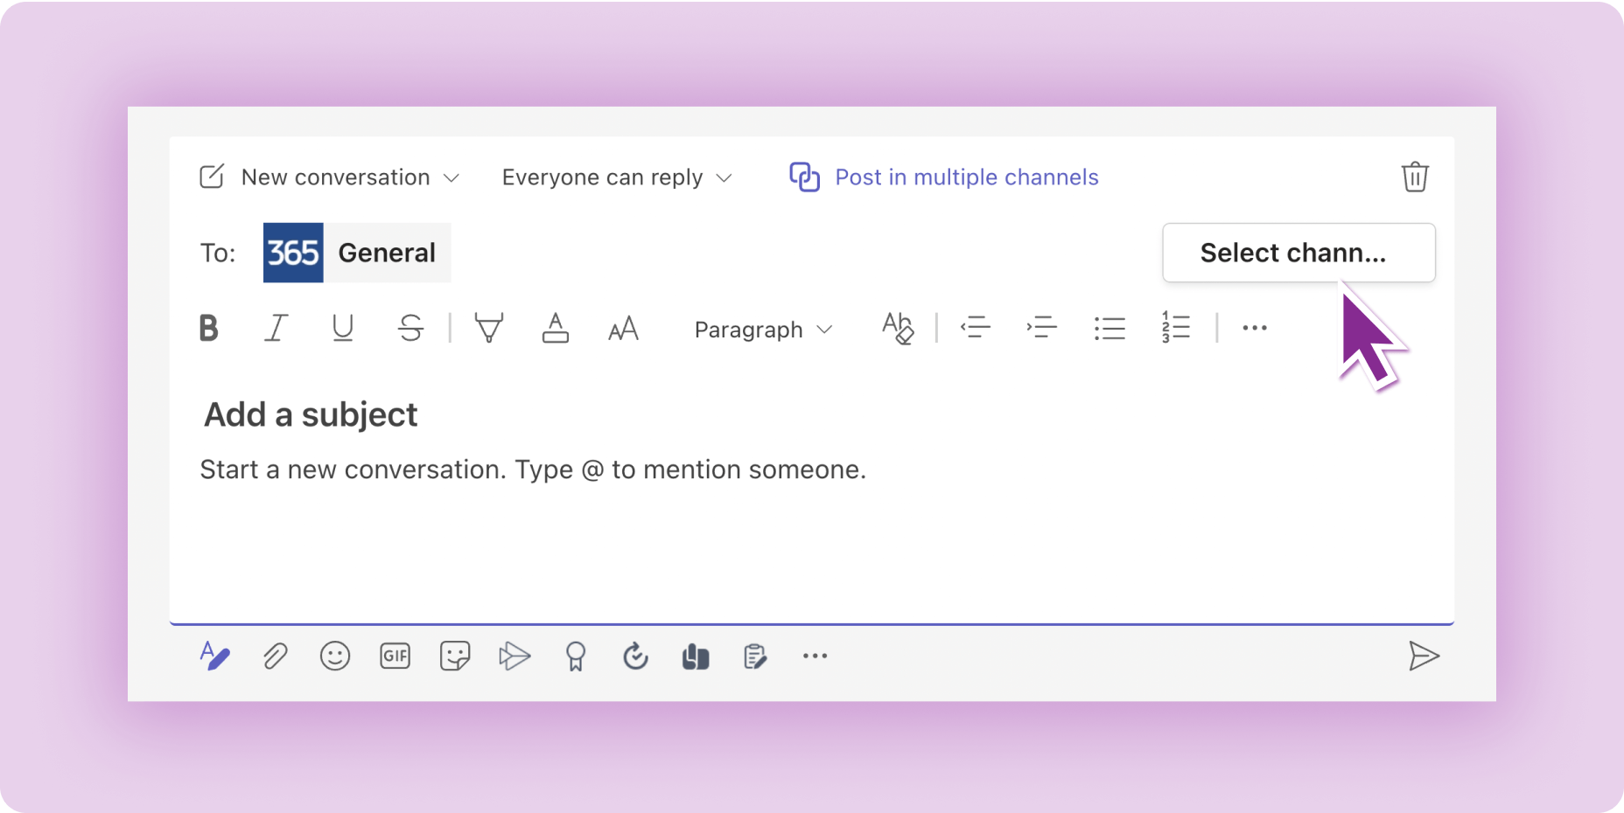
Task: Click the Select channels button
Action: [1298, 253]
